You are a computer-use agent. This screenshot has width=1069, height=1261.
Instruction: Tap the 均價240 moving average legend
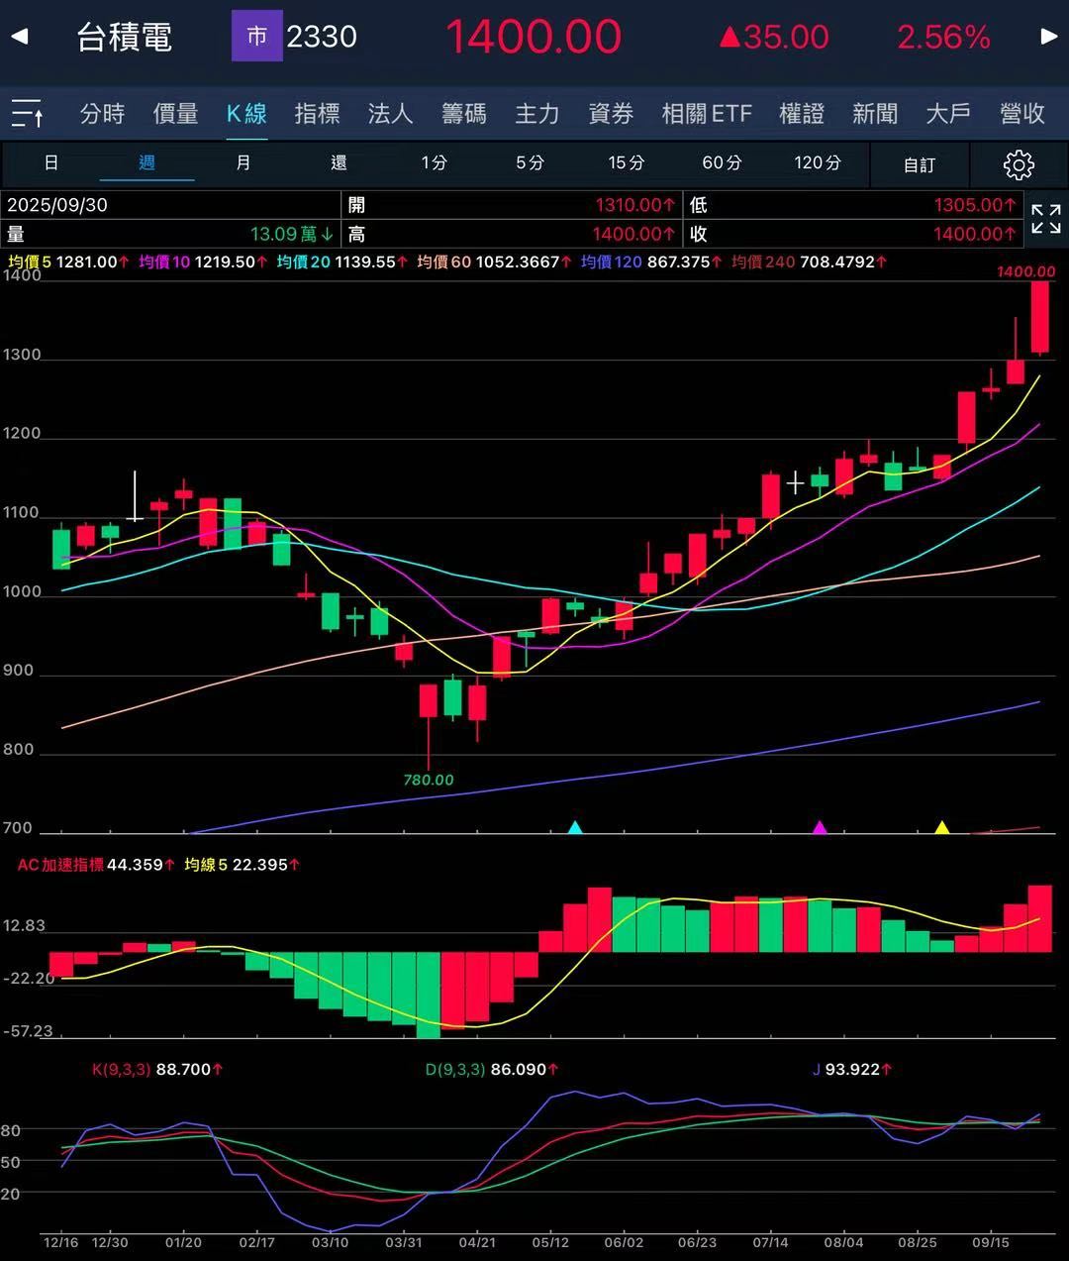(x=810, y=263)
